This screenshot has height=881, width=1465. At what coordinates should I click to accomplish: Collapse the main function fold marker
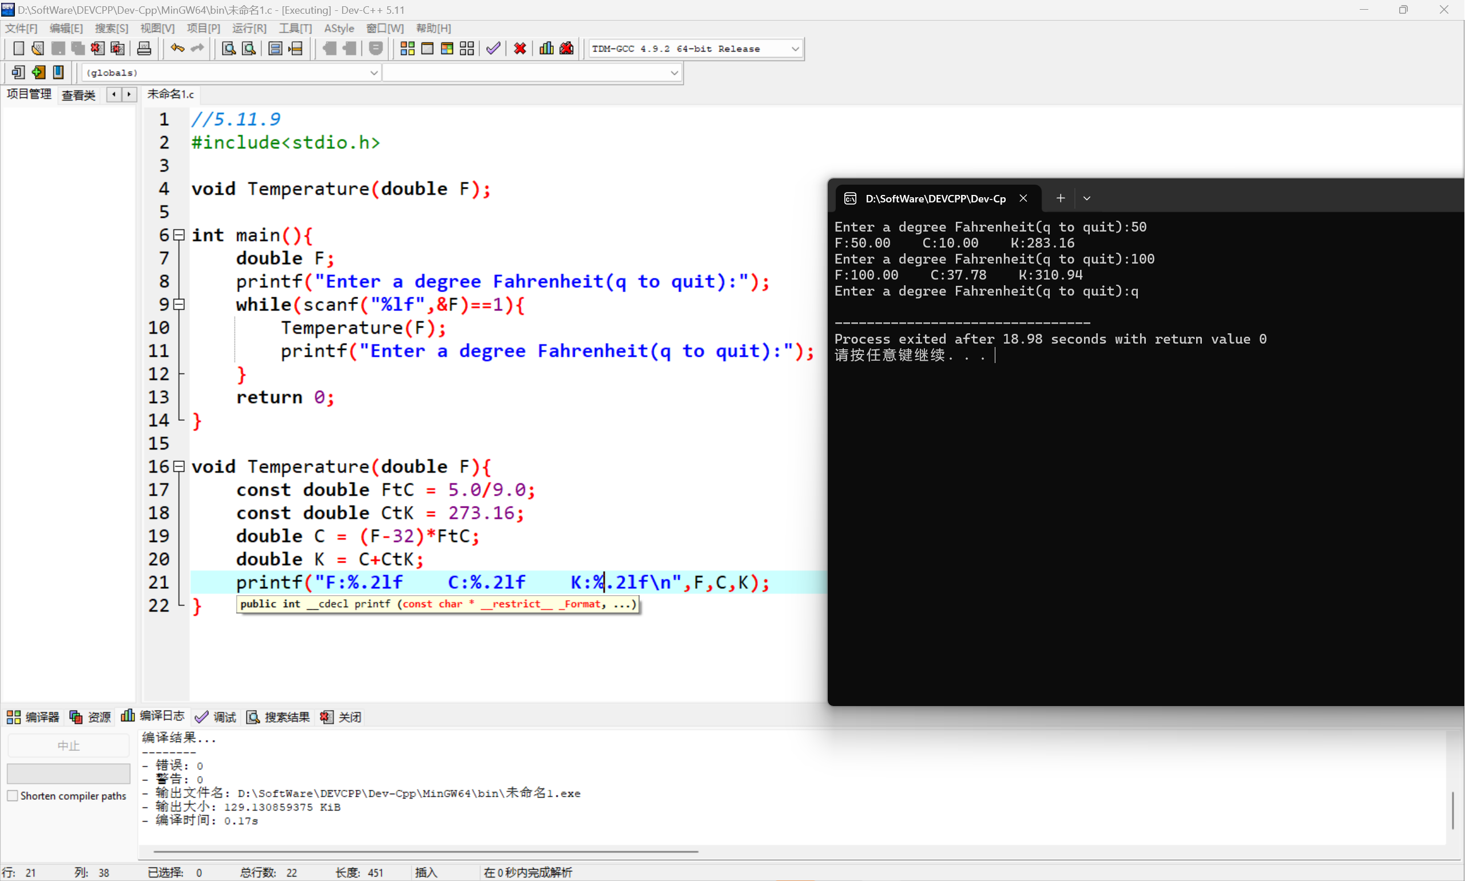tap(178, 235)
